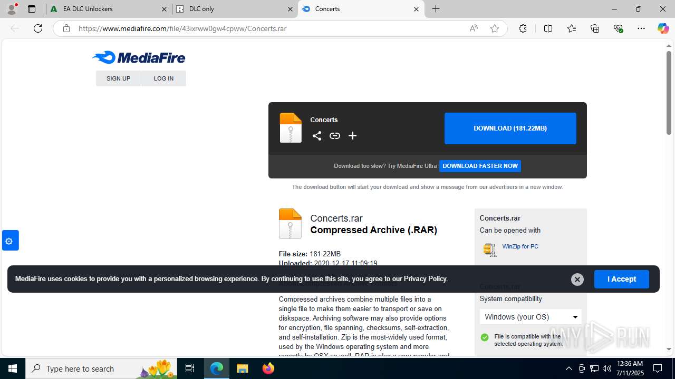Open Windows Start menu
675x379 pixels.
tap(13, 368)
